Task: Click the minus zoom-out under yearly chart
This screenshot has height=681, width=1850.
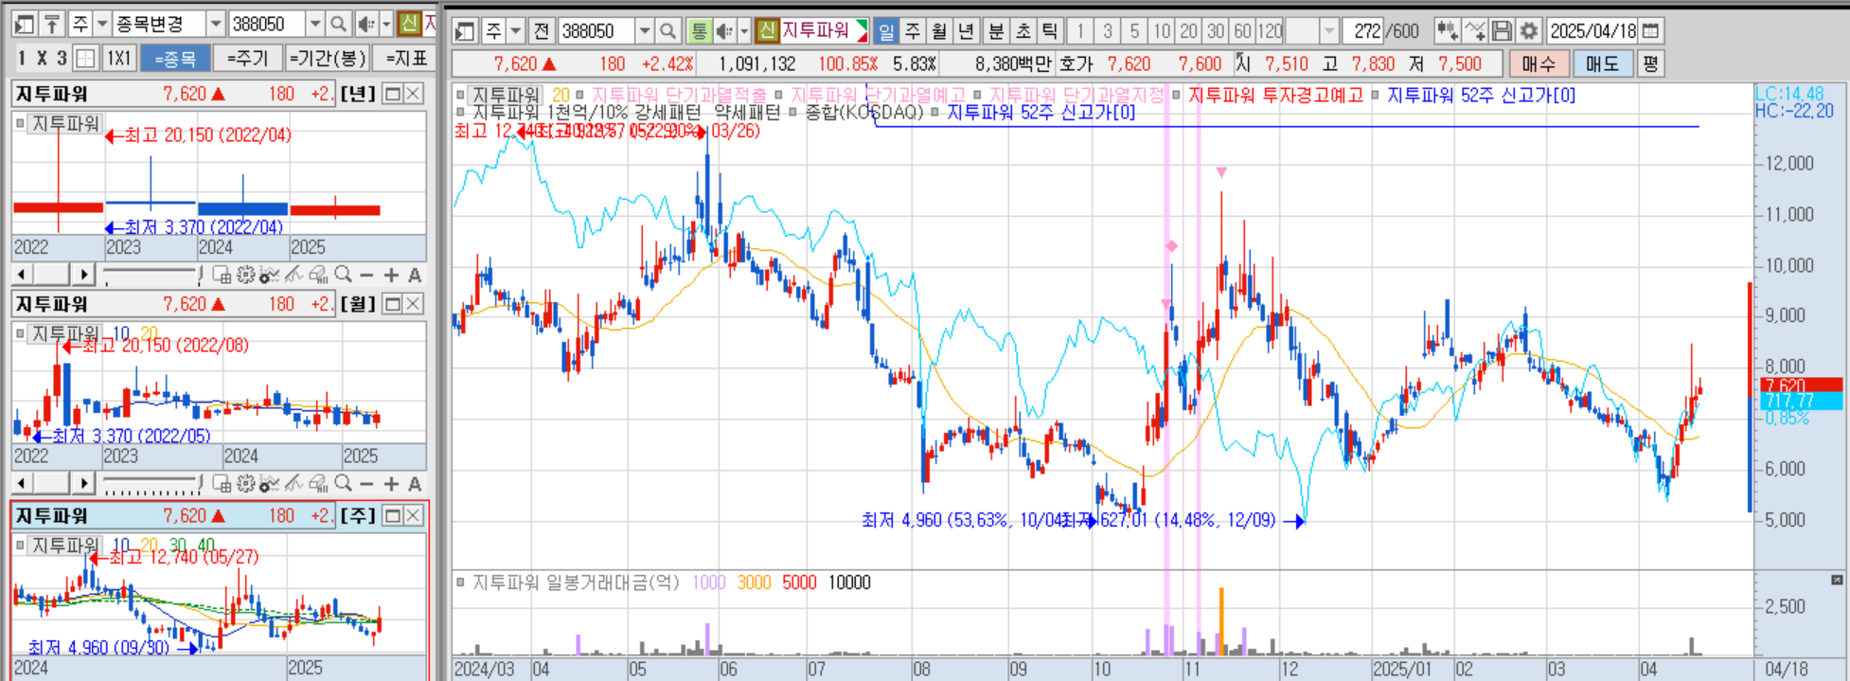Action: [x=367, y=276]
